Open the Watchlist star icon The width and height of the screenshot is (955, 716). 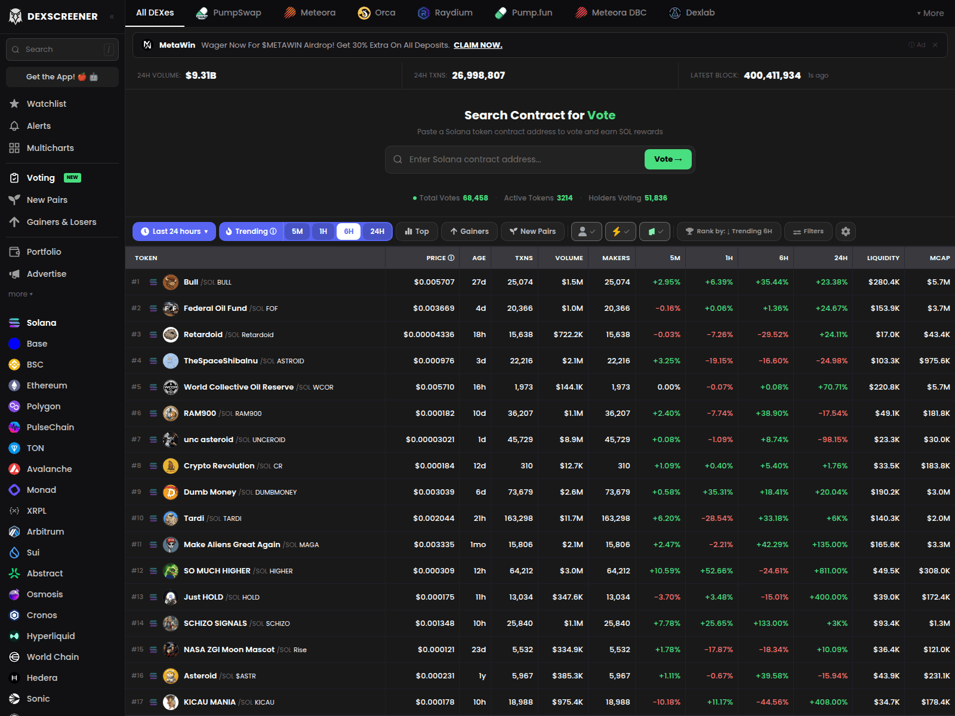pyautogui.click(x=14, y=104)
